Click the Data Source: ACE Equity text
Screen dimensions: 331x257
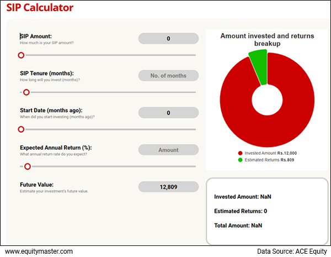tap(291, 251)
